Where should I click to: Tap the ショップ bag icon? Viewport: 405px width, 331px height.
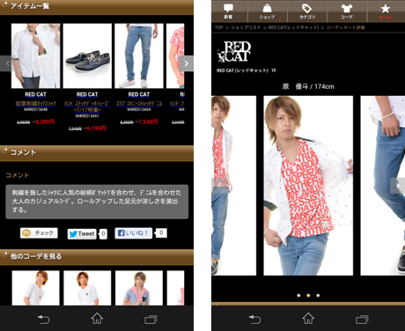pyautogui.click(x=267, y=8)
